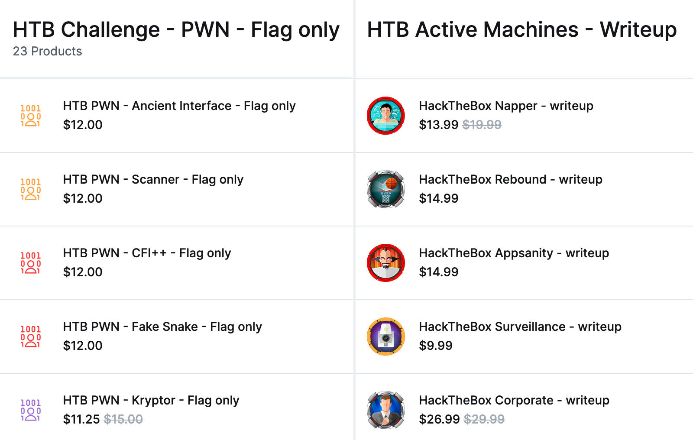Open HTB PWN - Fake Snake product
The image size is (693, 440).
pos(162,327)
